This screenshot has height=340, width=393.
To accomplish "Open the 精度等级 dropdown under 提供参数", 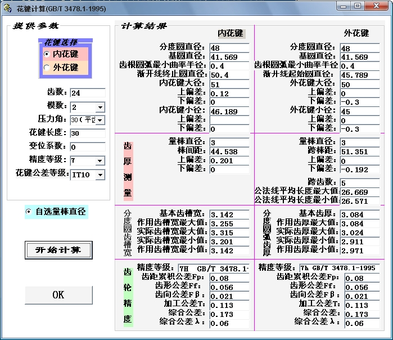I will pos(100,160).
